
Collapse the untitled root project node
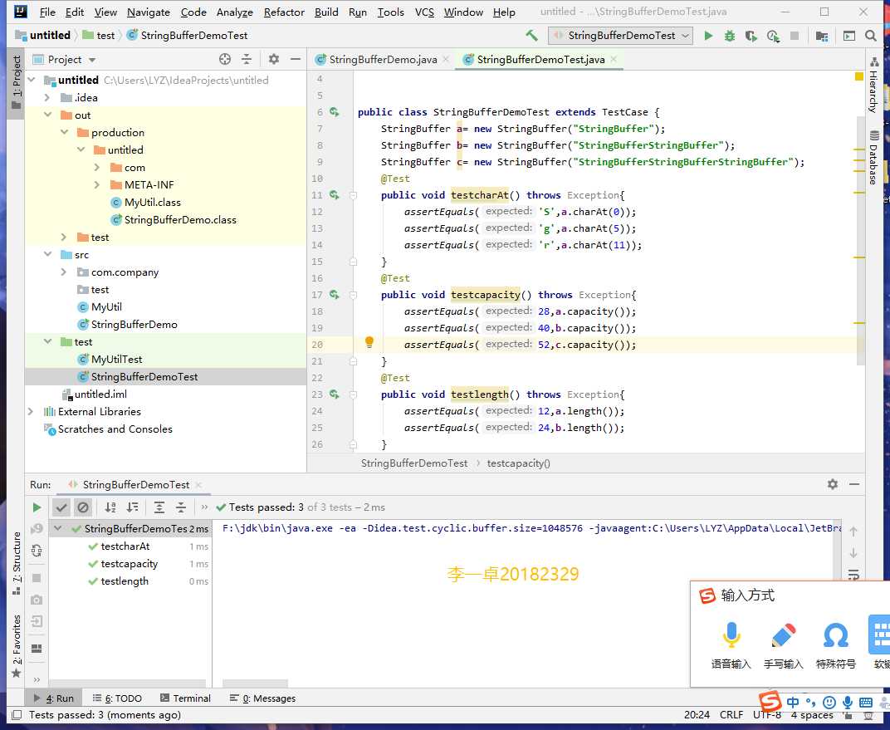point(32,80)
